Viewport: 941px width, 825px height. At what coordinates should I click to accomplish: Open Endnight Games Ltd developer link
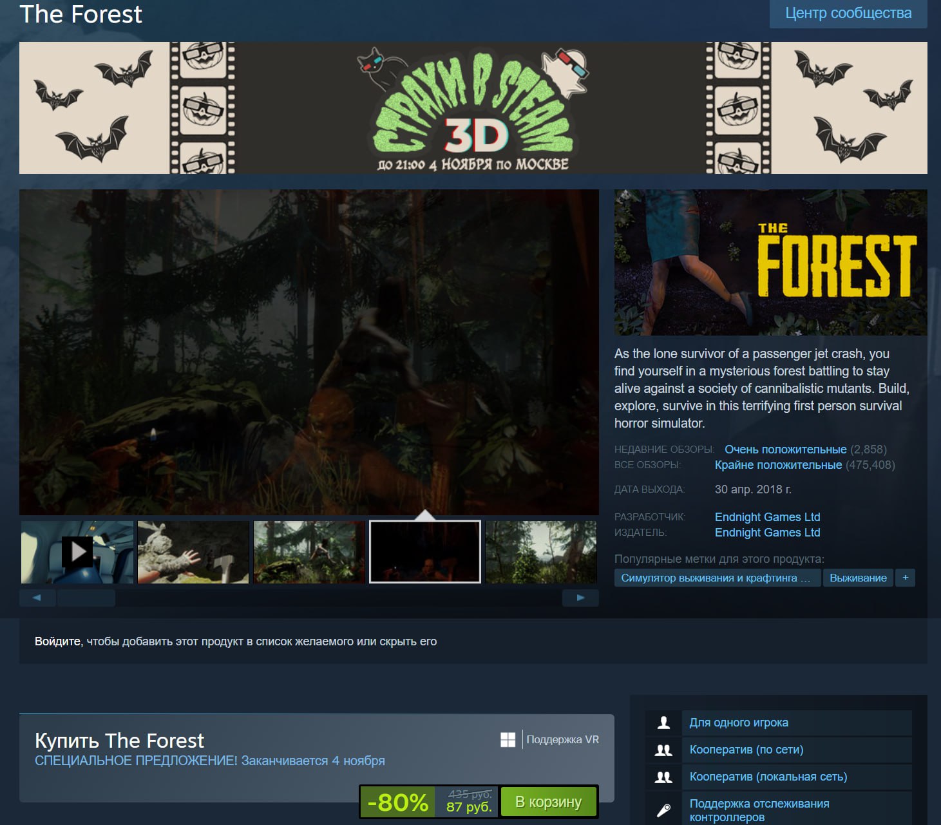click(767, 517)
